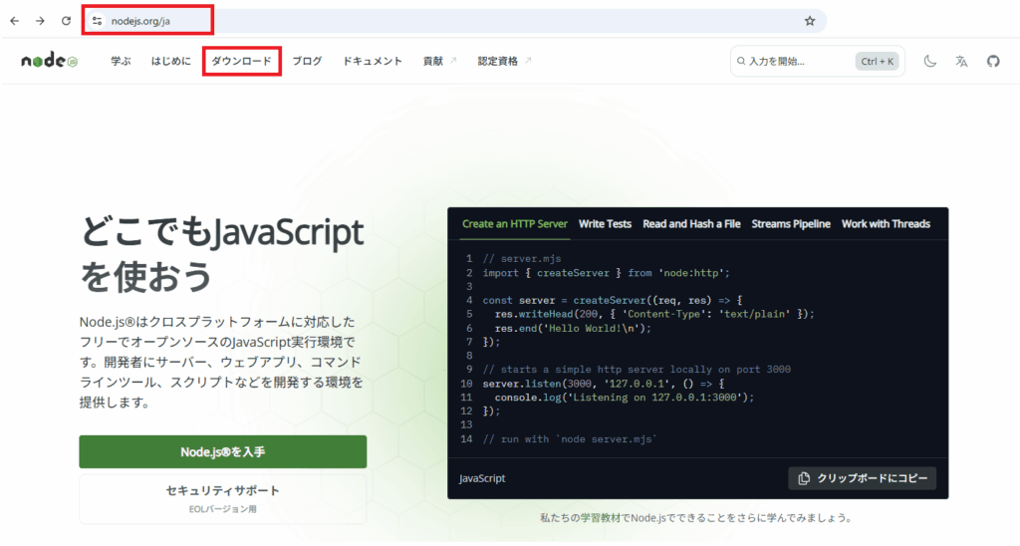The image size is (1020, 546).
Task: Click the Node.js logo
Action: click(x=50, y=61)
